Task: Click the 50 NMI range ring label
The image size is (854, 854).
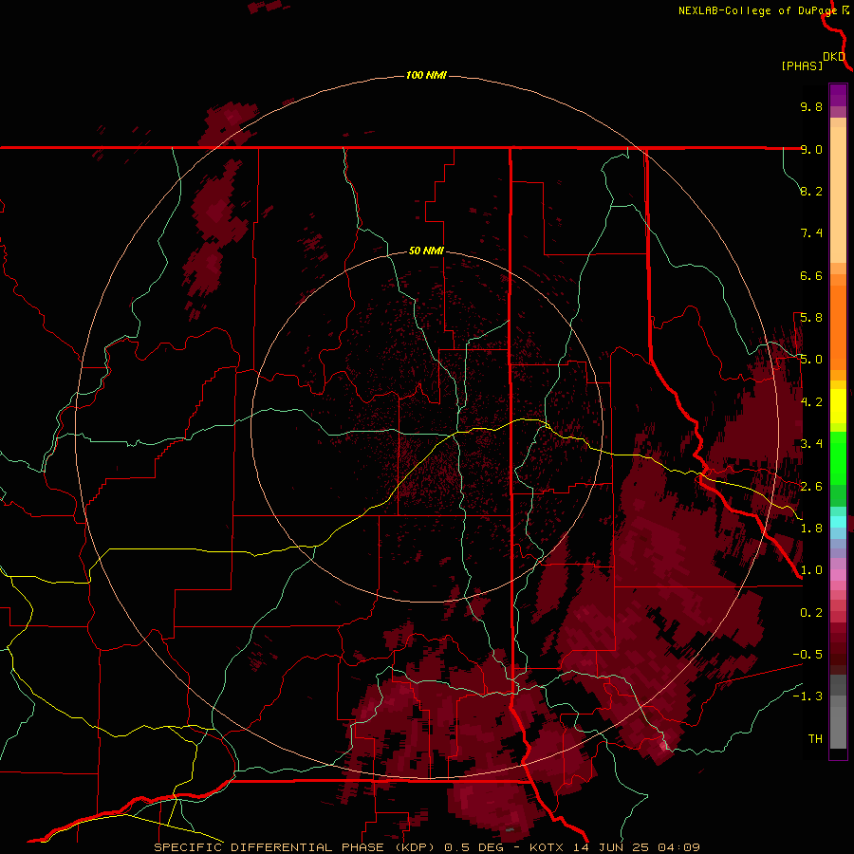Action: 426,251
